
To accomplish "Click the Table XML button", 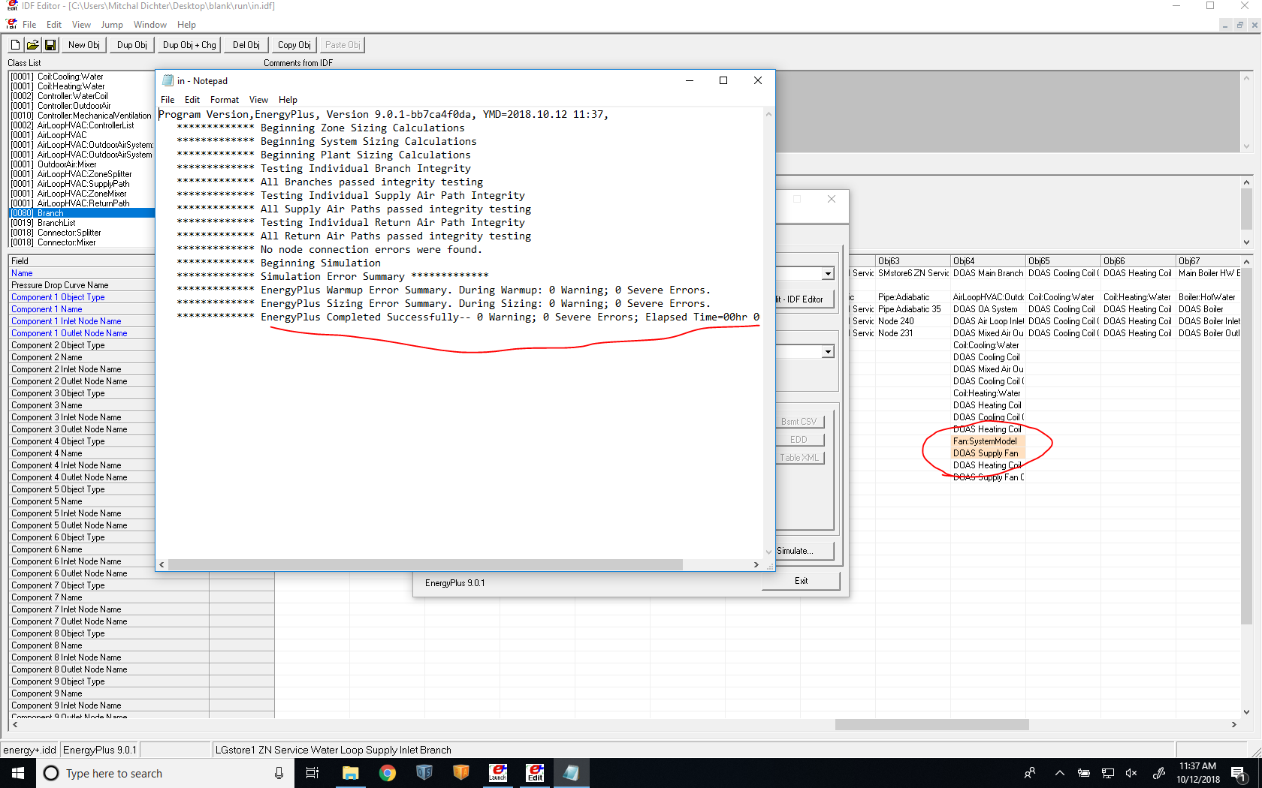I will tap(799, 458).
